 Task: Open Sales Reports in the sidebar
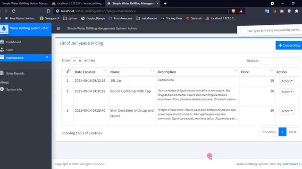[15, 73]
